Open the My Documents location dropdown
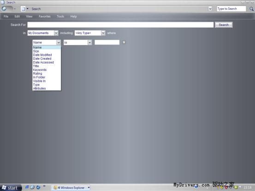This screenshot has width=255, height=191. [43, 33]
